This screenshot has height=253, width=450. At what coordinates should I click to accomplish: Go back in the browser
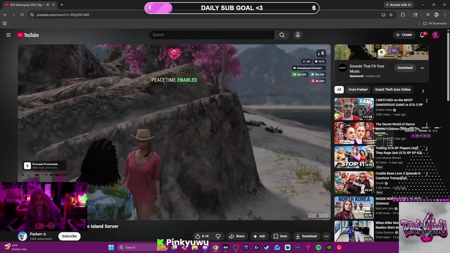point(5,15)
